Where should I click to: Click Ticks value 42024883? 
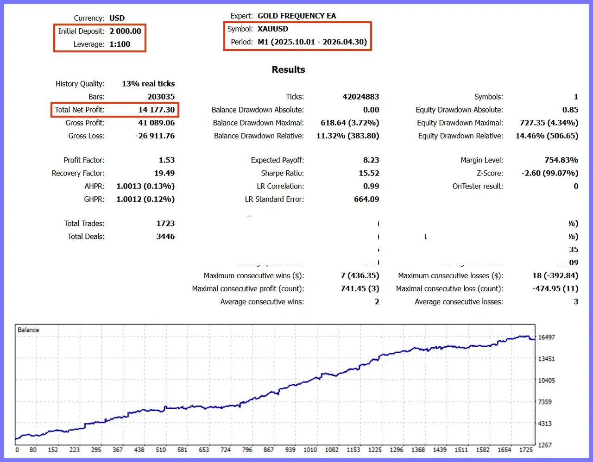tap(361, 97)
